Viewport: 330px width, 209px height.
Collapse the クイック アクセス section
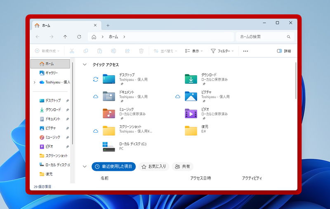(85, 64)
